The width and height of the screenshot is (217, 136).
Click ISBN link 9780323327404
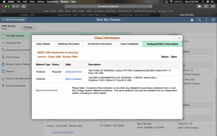coord(74,72)
